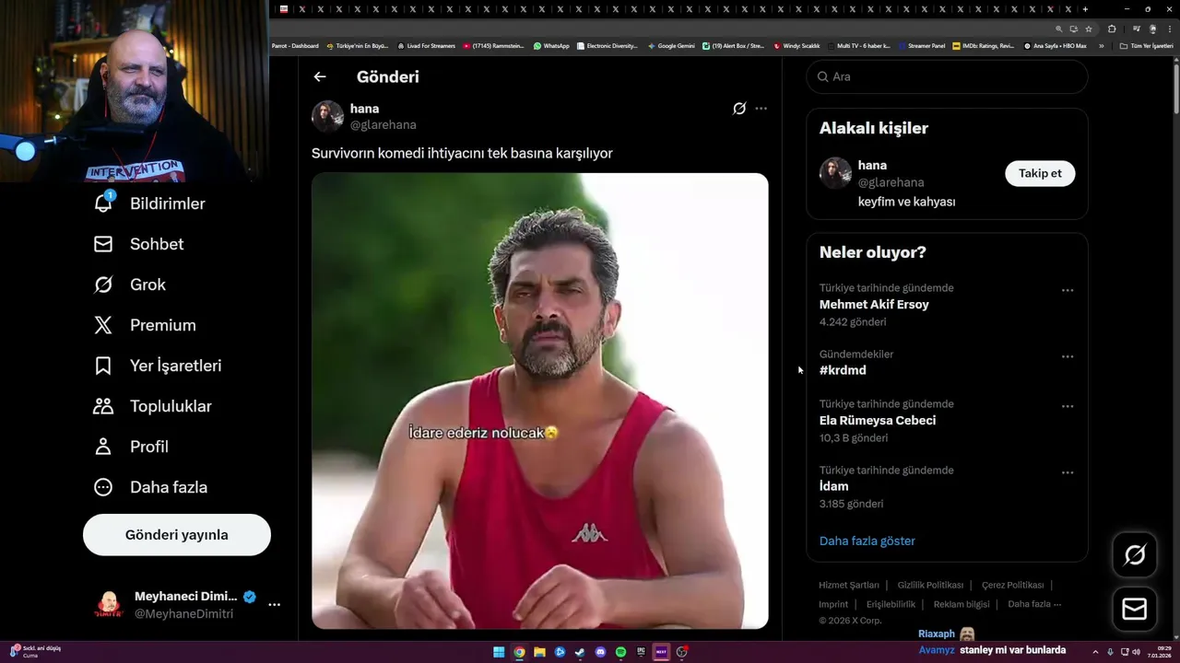
Task: Open hana's avatar in the post header
Action: pos(327,116)
